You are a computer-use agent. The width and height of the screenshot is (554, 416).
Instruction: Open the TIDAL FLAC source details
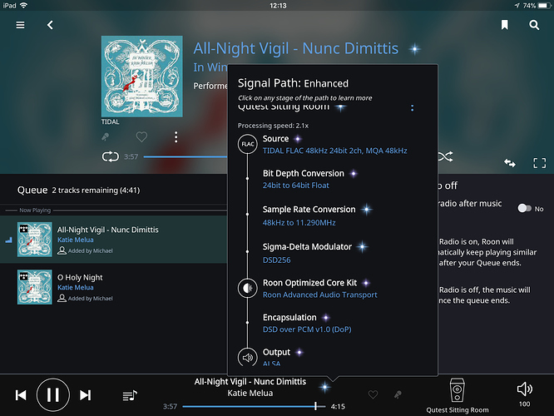pos(334,151)
